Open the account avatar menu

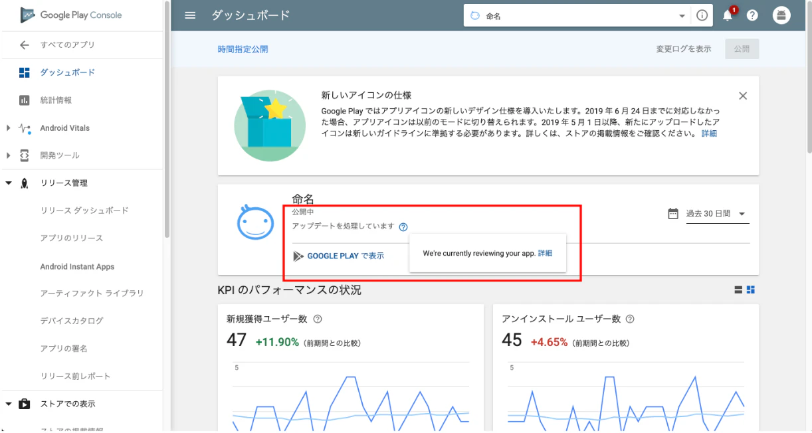coord(781,15)
